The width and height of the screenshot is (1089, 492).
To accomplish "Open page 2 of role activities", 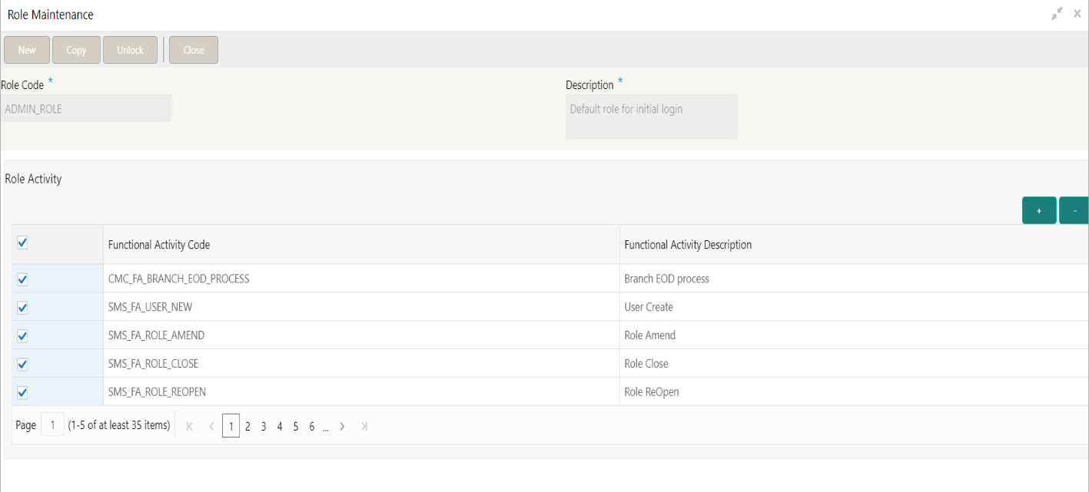I will pos(247,426).
